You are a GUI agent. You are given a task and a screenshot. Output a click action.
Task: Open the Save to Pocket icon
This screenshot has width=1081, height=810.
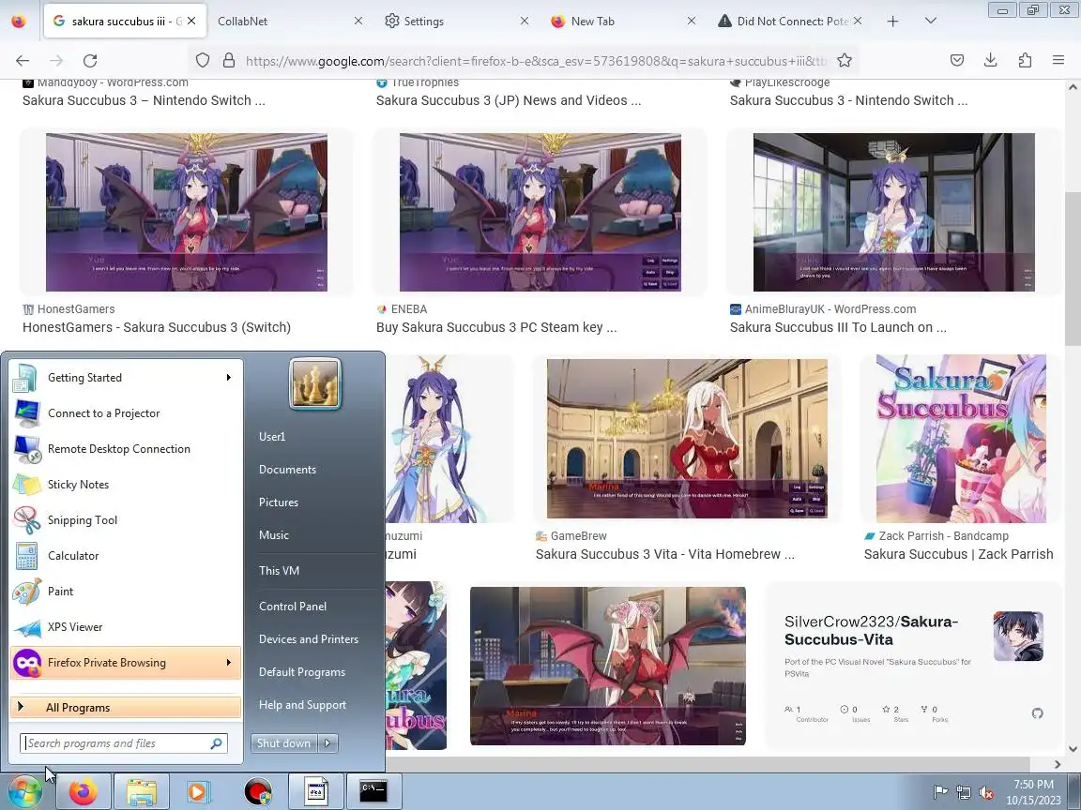coord(957,61)
